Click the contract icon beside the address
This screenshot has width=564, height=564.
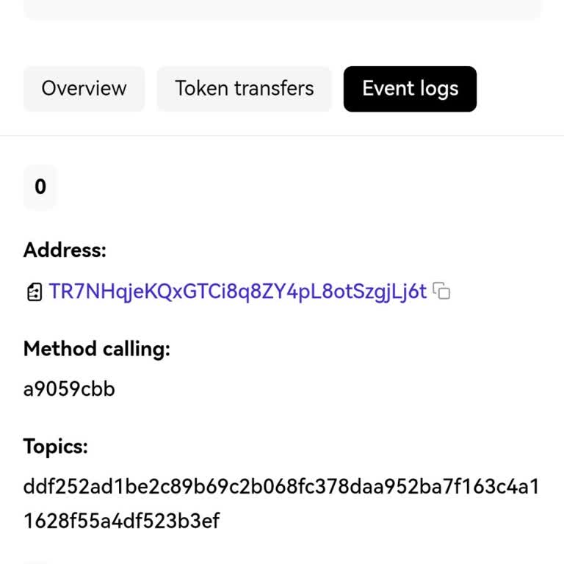tap(34, 292)
